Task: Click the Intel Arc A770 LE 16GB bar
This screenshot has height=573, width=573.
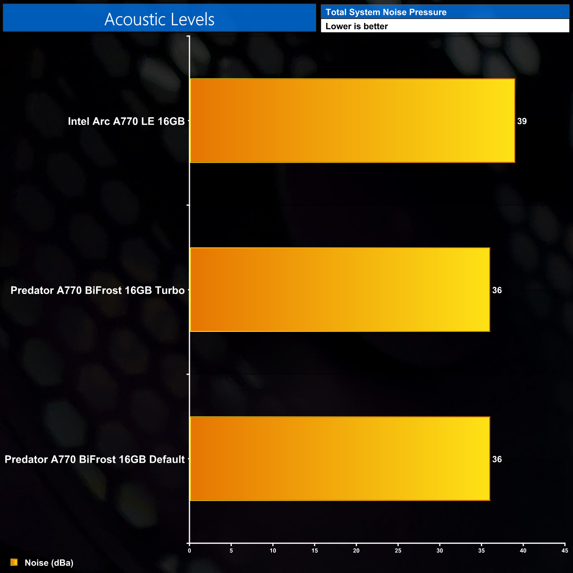Action: click(x=352, y=121)
